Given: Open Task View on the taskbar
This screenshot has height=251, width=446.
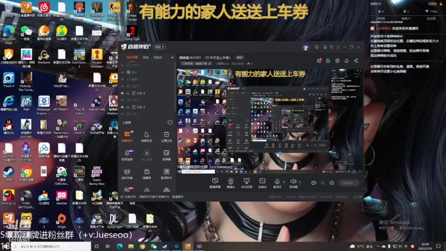Looking at the screenshot, I should pos(108,246).
